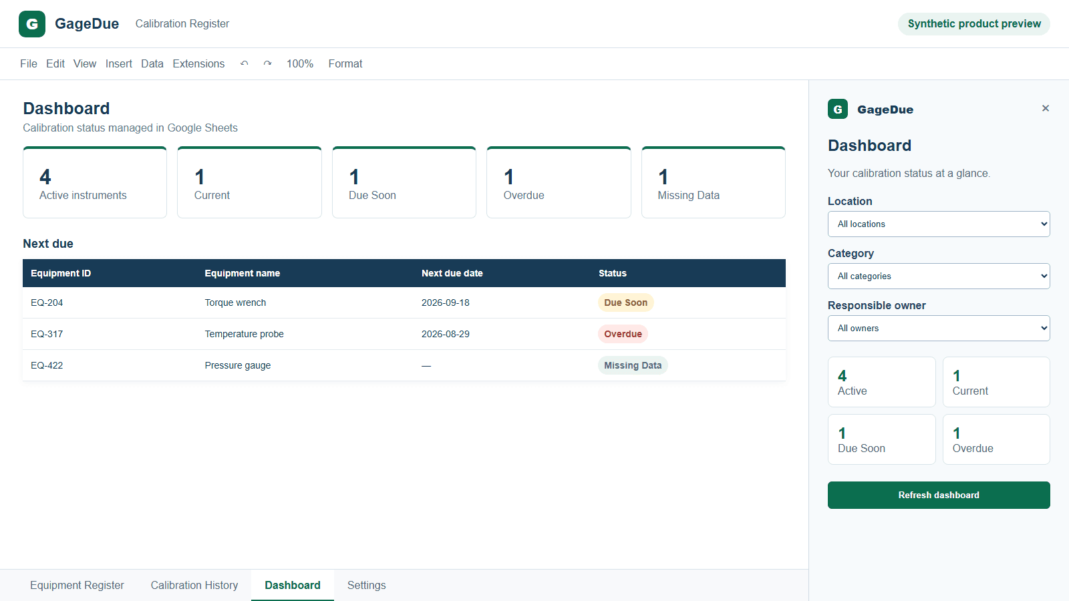Click the Overdue summary card in main dashboard
The image size is (1069, 601).
click(559, 182)
